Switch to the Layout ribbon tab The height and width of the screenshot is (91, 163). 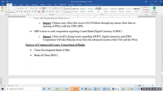pos(27,5)
